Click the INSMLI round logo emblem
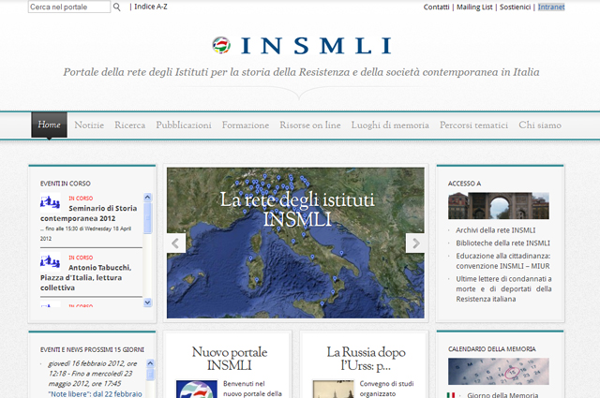Screen dimensions: 600x398 tap(221, 45)
